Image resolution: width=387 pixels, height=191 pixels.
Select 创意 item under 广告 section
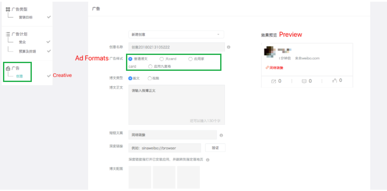pos(20,76)
